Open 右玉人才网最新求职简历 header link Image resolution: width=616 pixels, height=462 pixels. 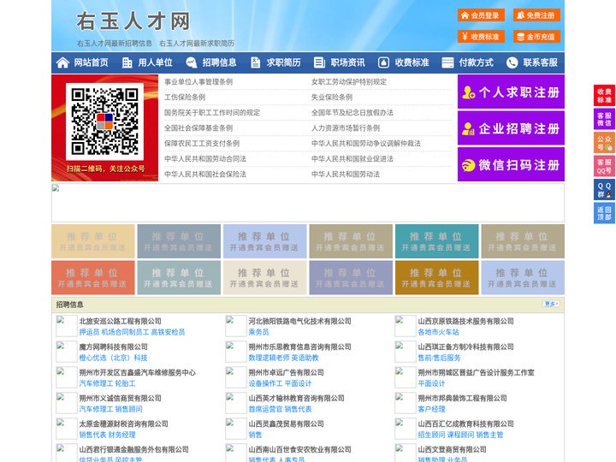(x=197, y=44)
